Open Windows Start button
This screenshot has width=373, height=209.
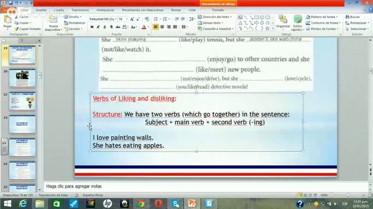[8, 204]
